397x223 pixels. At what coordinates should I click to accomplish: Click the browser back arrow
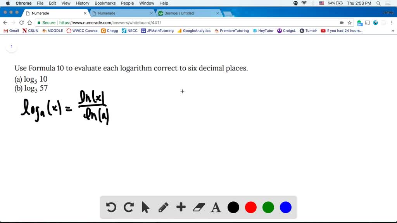pyautogui.click(x=5, y=22)
